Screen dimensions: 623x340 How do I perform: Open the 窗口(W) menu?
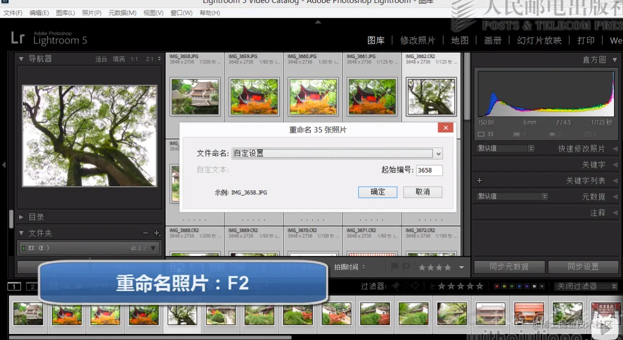(181, 13)
